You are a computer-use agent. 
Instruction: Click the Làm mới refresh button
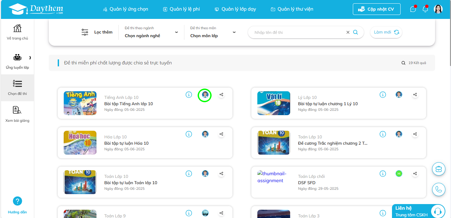pos(386,32)
